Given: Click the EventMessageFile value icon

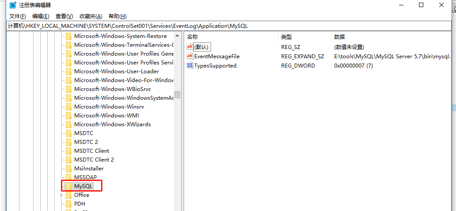Looking at the screenshot, I should click(x=190, y=57).
